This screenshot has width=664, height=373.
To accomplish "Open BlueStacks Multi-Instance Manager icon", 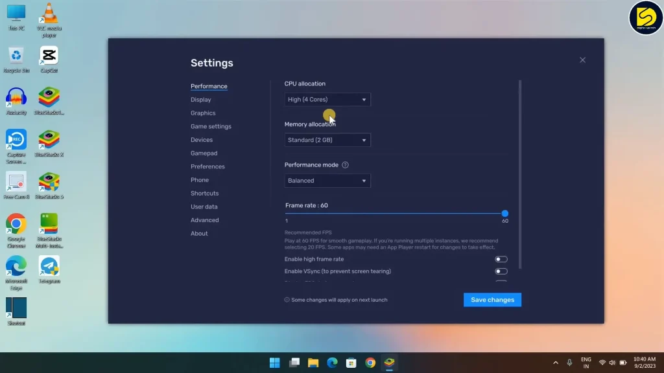I will pos(49,225).
